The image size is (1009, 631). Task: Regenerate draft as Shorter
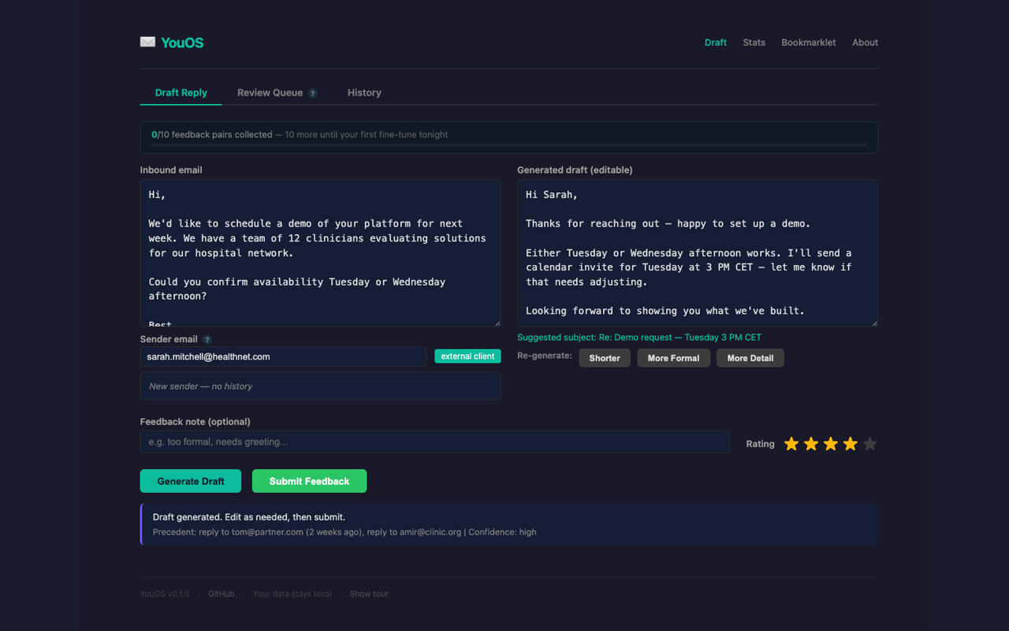point(605,358)
